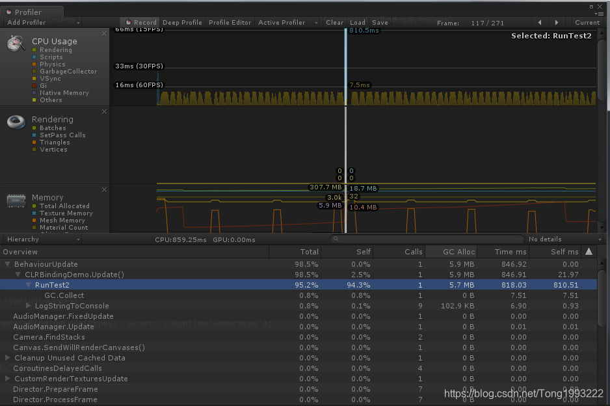
Task: Sort by Time ms column header
Action: pos(503,252)
